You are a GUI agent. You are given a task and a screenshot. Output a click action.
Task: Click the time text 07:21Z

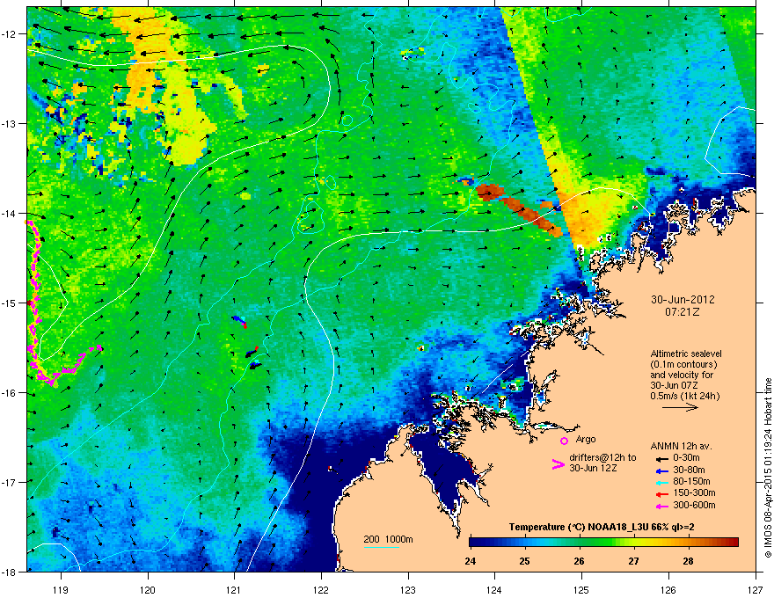click(x=683, y=312)
